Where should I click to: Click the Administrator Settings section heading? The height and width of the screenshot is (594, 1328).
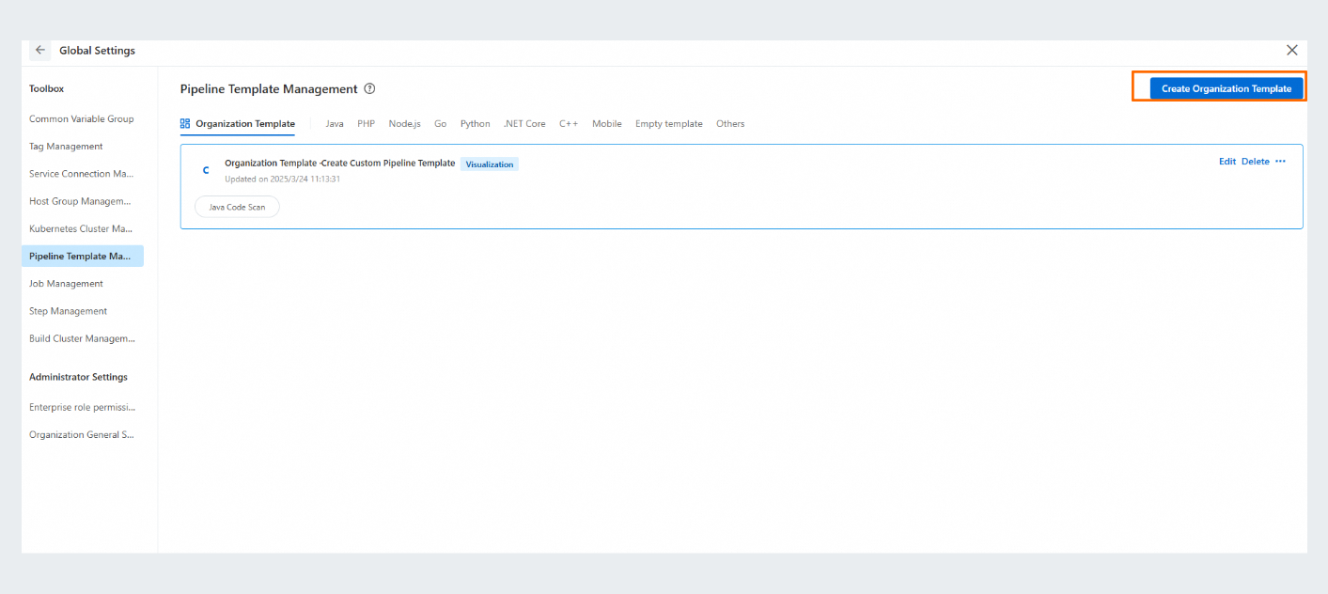[78, 377]
